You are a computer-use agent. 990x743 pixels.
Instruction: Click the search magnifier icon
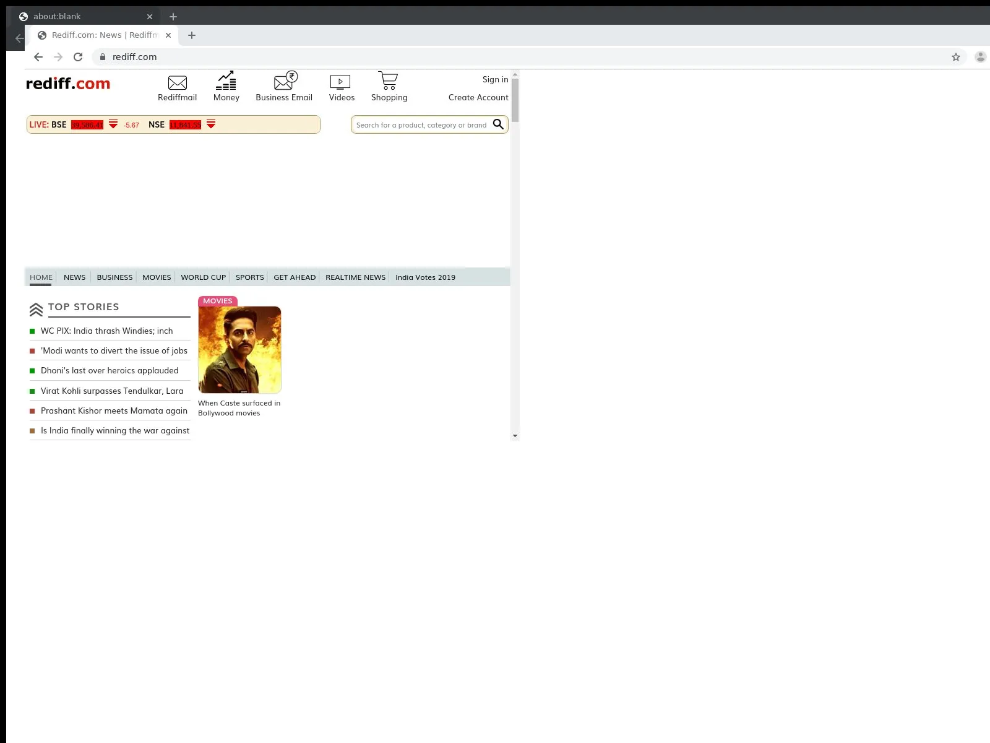point(498,124)
